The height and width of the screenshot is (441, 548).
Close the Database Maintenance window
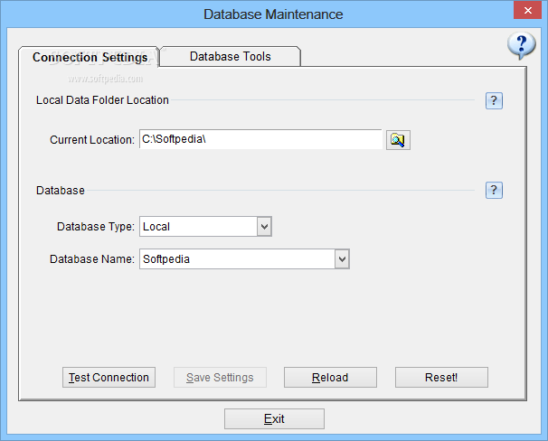(526, 13)
